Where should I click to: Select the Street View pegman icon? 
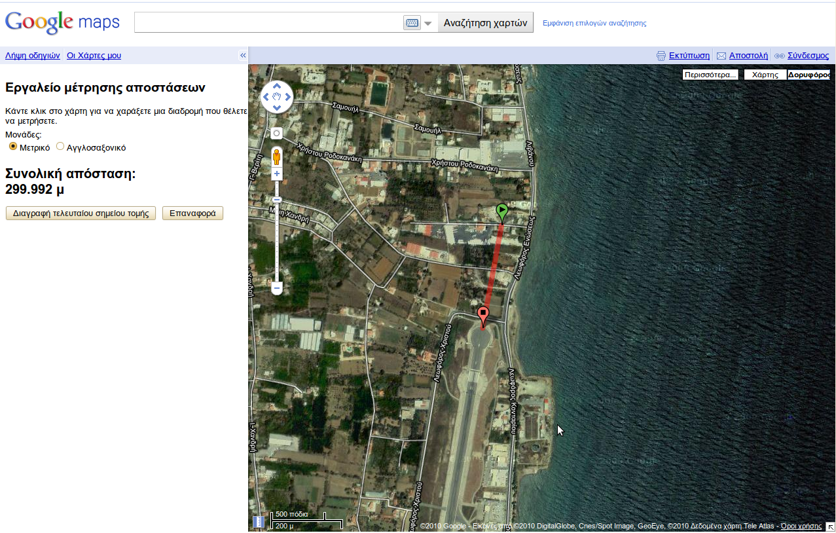point(276,156)
